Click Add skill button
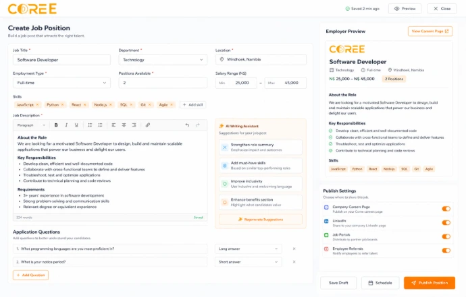Image resolution: width=466 pixels, height=297 pixels. [x=193, y=104]
